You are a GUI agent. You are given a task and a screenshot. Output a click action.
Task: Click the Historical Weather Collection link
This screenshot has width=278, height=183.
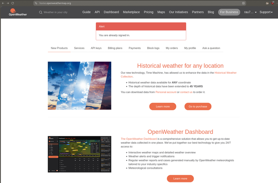point(225,73)
